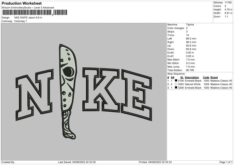Click stitch count 3309 in row 3
The width and height of the screenshot is (234, 165).
[181, 88]
